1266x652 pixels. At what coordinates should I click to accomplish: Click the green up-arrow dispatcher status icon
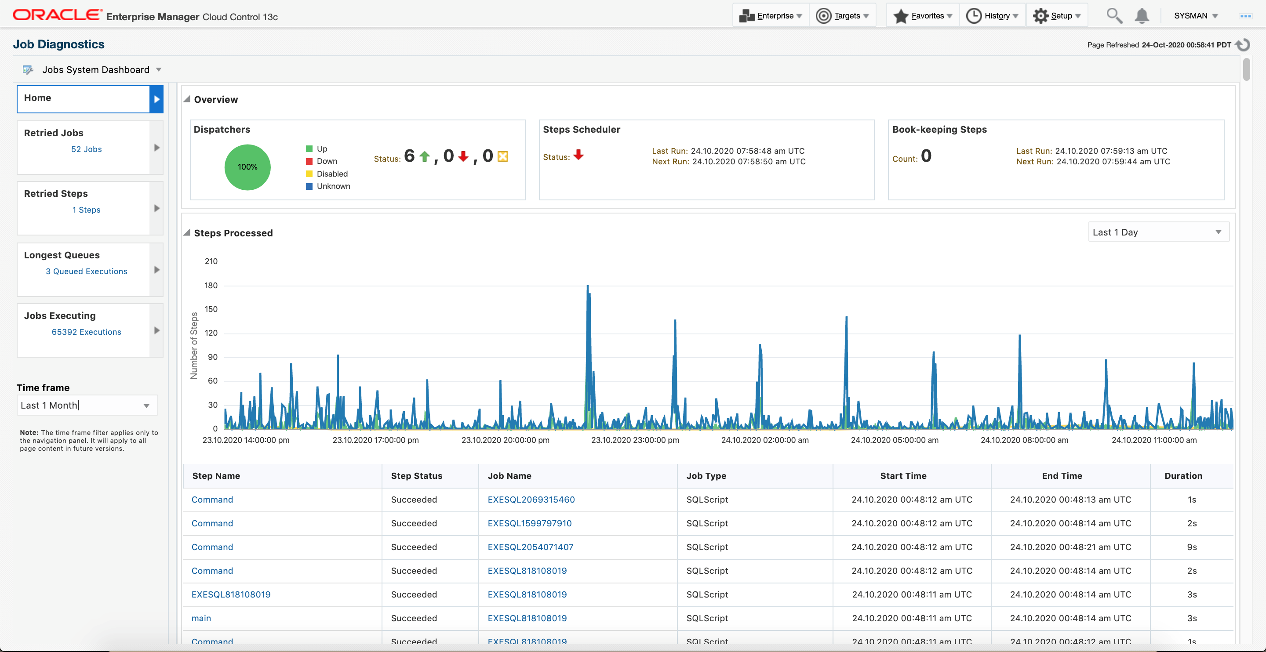[425, 157]
